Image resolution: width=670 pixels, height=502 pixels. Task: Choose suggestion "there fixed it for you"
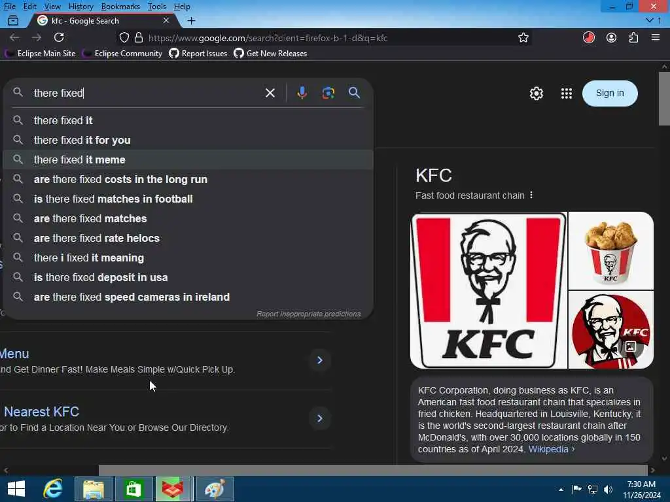(188, 140)
